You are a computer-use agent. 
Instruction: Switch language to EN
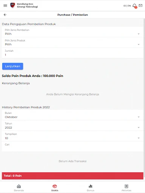(x=129, y=6)
